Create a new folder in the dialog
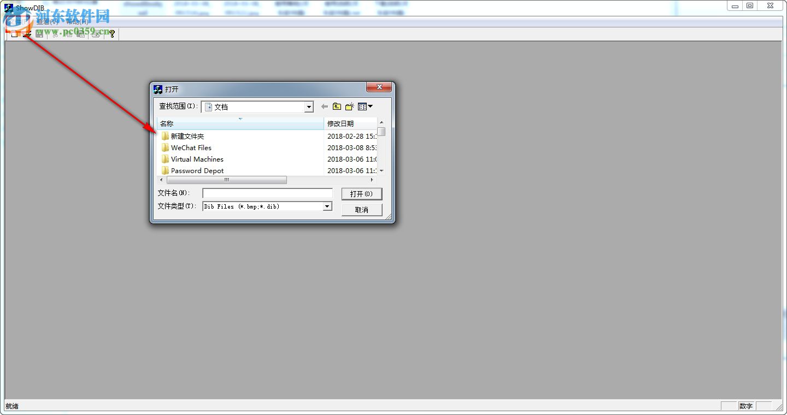This screenshot has height=415, width=787. point(349,106)
